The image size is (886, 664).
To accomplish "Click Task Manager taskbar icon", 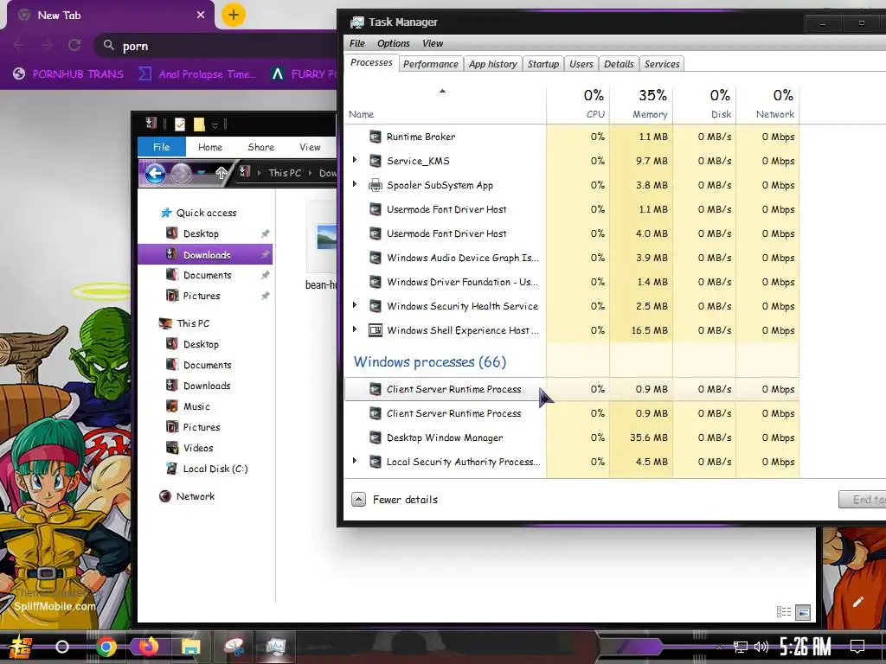I will point(276,647).
